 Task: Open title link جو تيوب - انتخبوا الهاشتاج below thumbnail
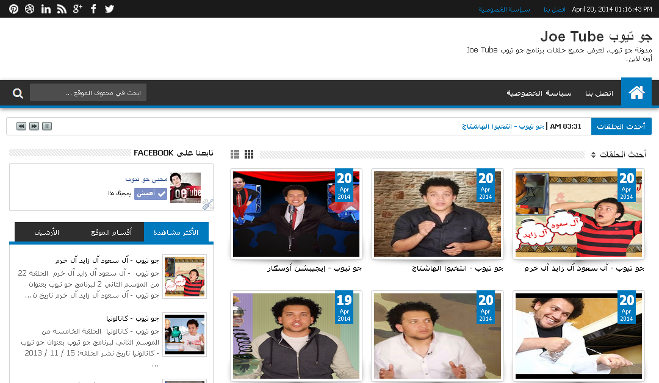pyautogui.click(x=458, y=268)
